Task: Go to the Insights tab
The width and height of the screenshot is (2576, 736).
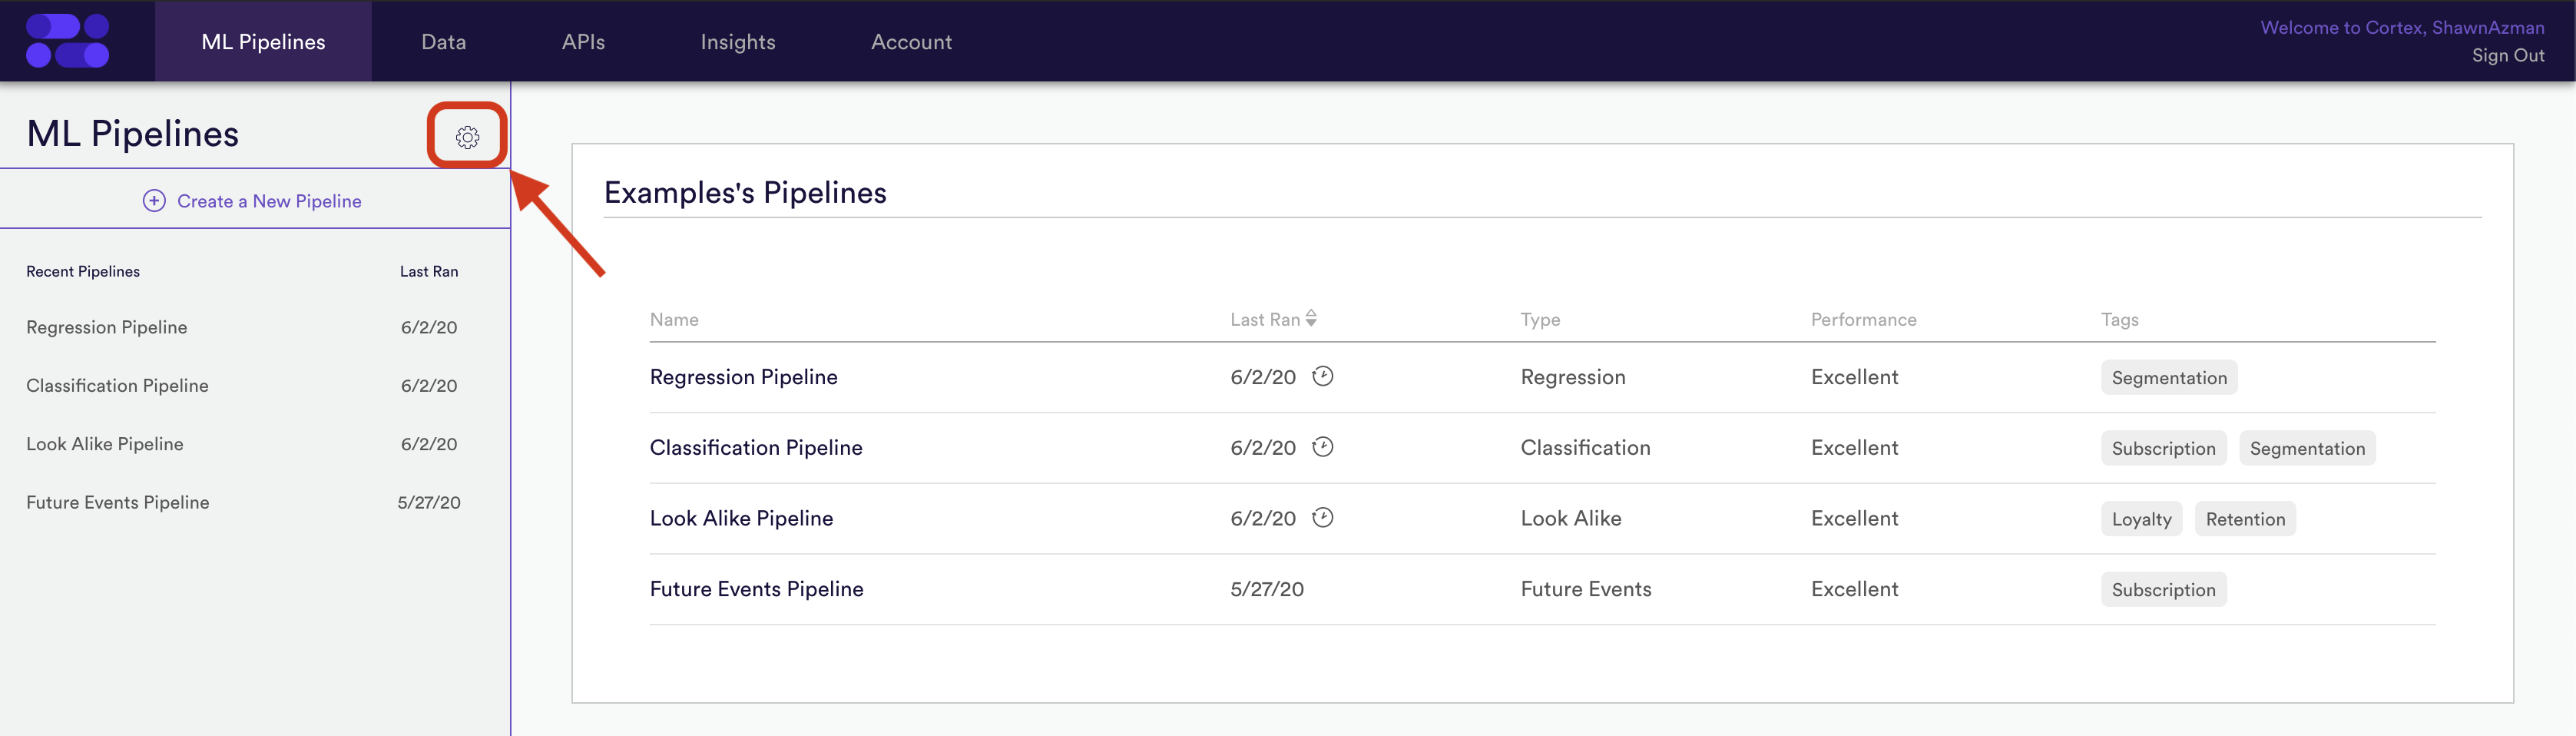Action: pyautogui.click(x=738, y=41)
